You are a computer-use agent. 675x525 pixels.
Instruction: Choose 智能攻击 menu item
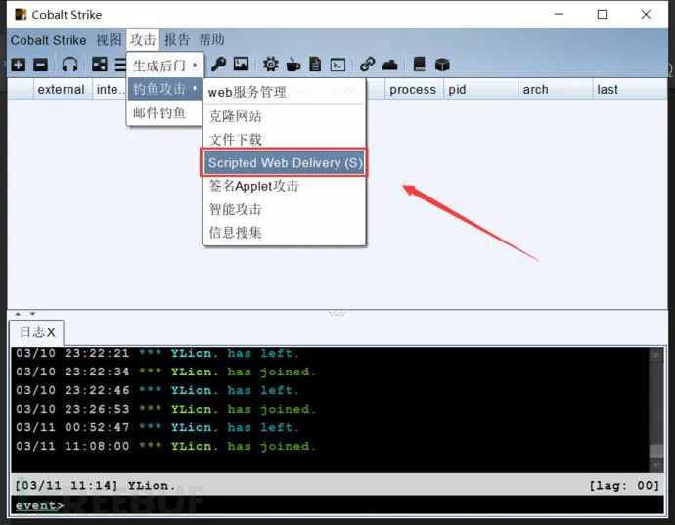pyautogui.click(x=284, y=209)
